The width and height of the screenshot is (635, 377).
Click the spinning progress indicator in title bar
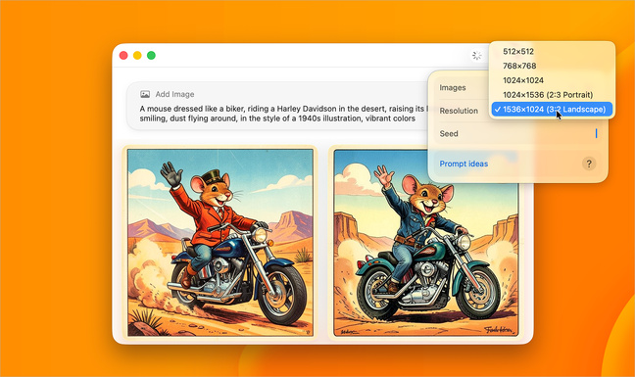(476, 56)
